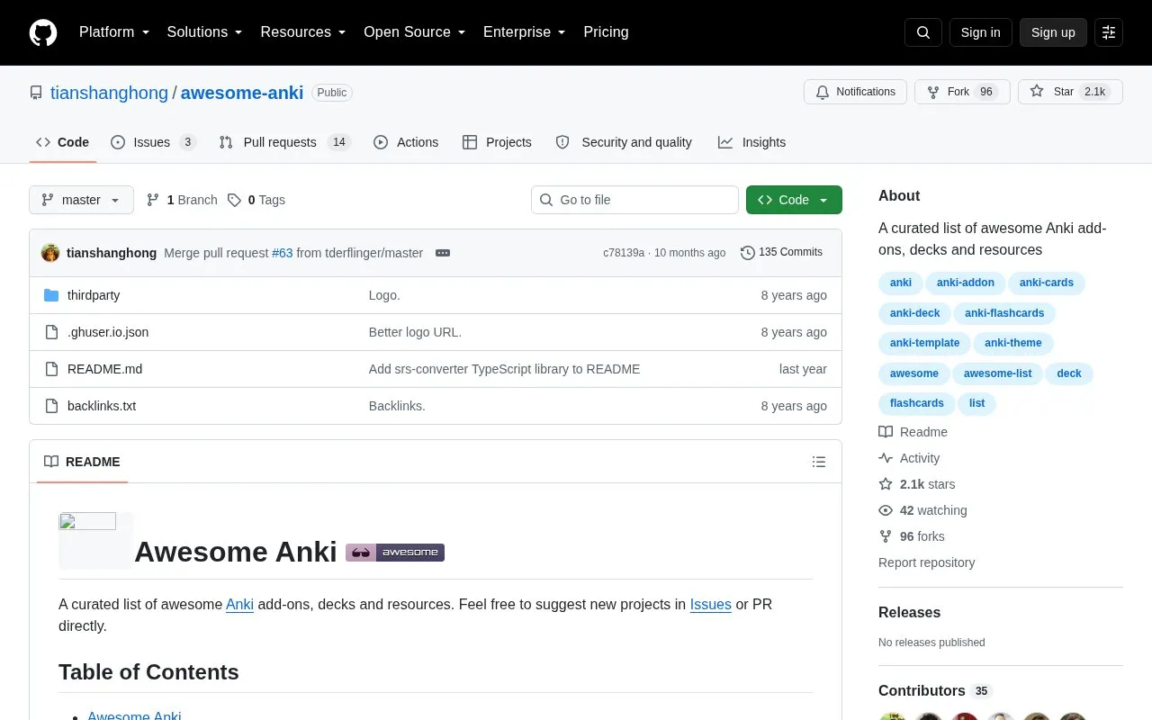Click the Go to file input field
Screen dimensions: 1152x720
coord(635,200)
